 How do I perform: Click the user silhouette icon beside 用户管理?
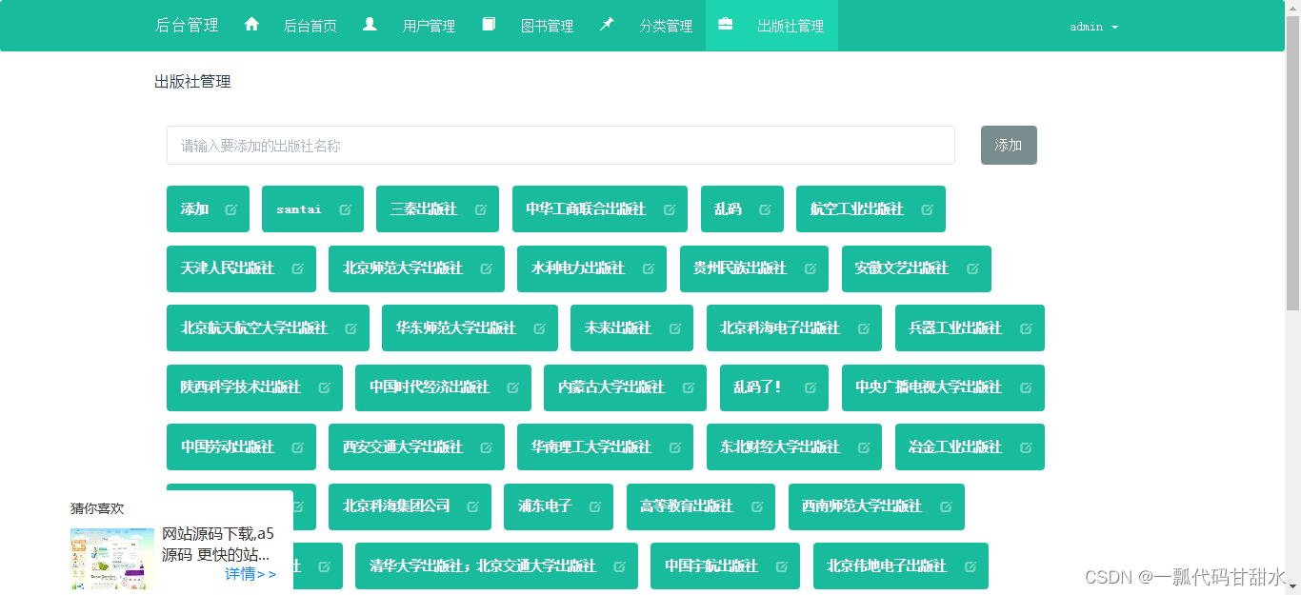[370, 25]
